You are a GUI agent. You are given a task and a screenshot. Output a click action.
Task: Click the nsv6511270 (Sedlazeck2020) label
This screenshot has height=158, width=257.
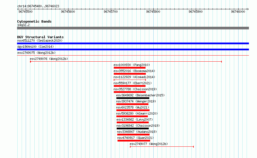tap(40, 41)
